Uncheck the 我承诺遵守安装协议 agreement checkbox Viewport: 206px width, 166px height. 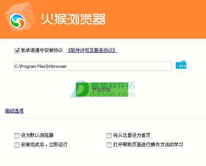pos(17,50)
